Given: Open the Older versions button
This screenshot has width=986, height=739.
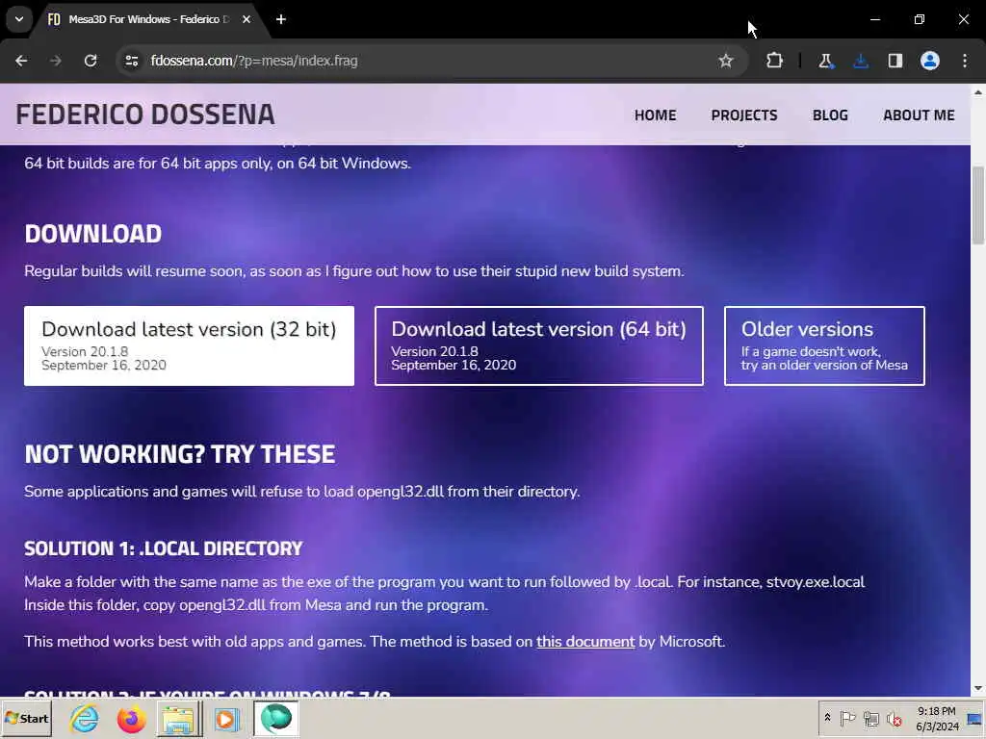Looking at the screenshot, I should click(x=824, y=345).
